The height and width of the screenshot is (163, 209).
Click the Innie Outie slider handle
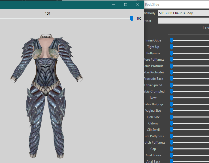(172, 40)
